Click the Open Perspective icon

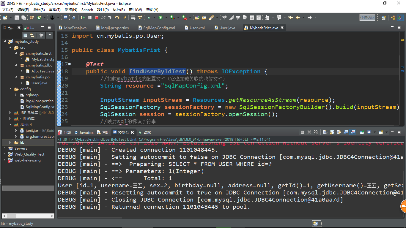click(x=384, y=18)
